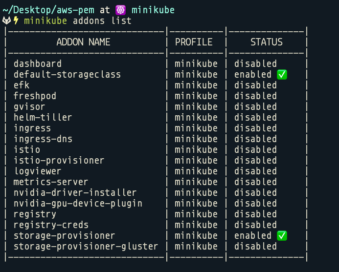This screenshot has height=272, width=339.
Task: Click the storage-provisioner-gluster addon name
Action: (86, 247)
